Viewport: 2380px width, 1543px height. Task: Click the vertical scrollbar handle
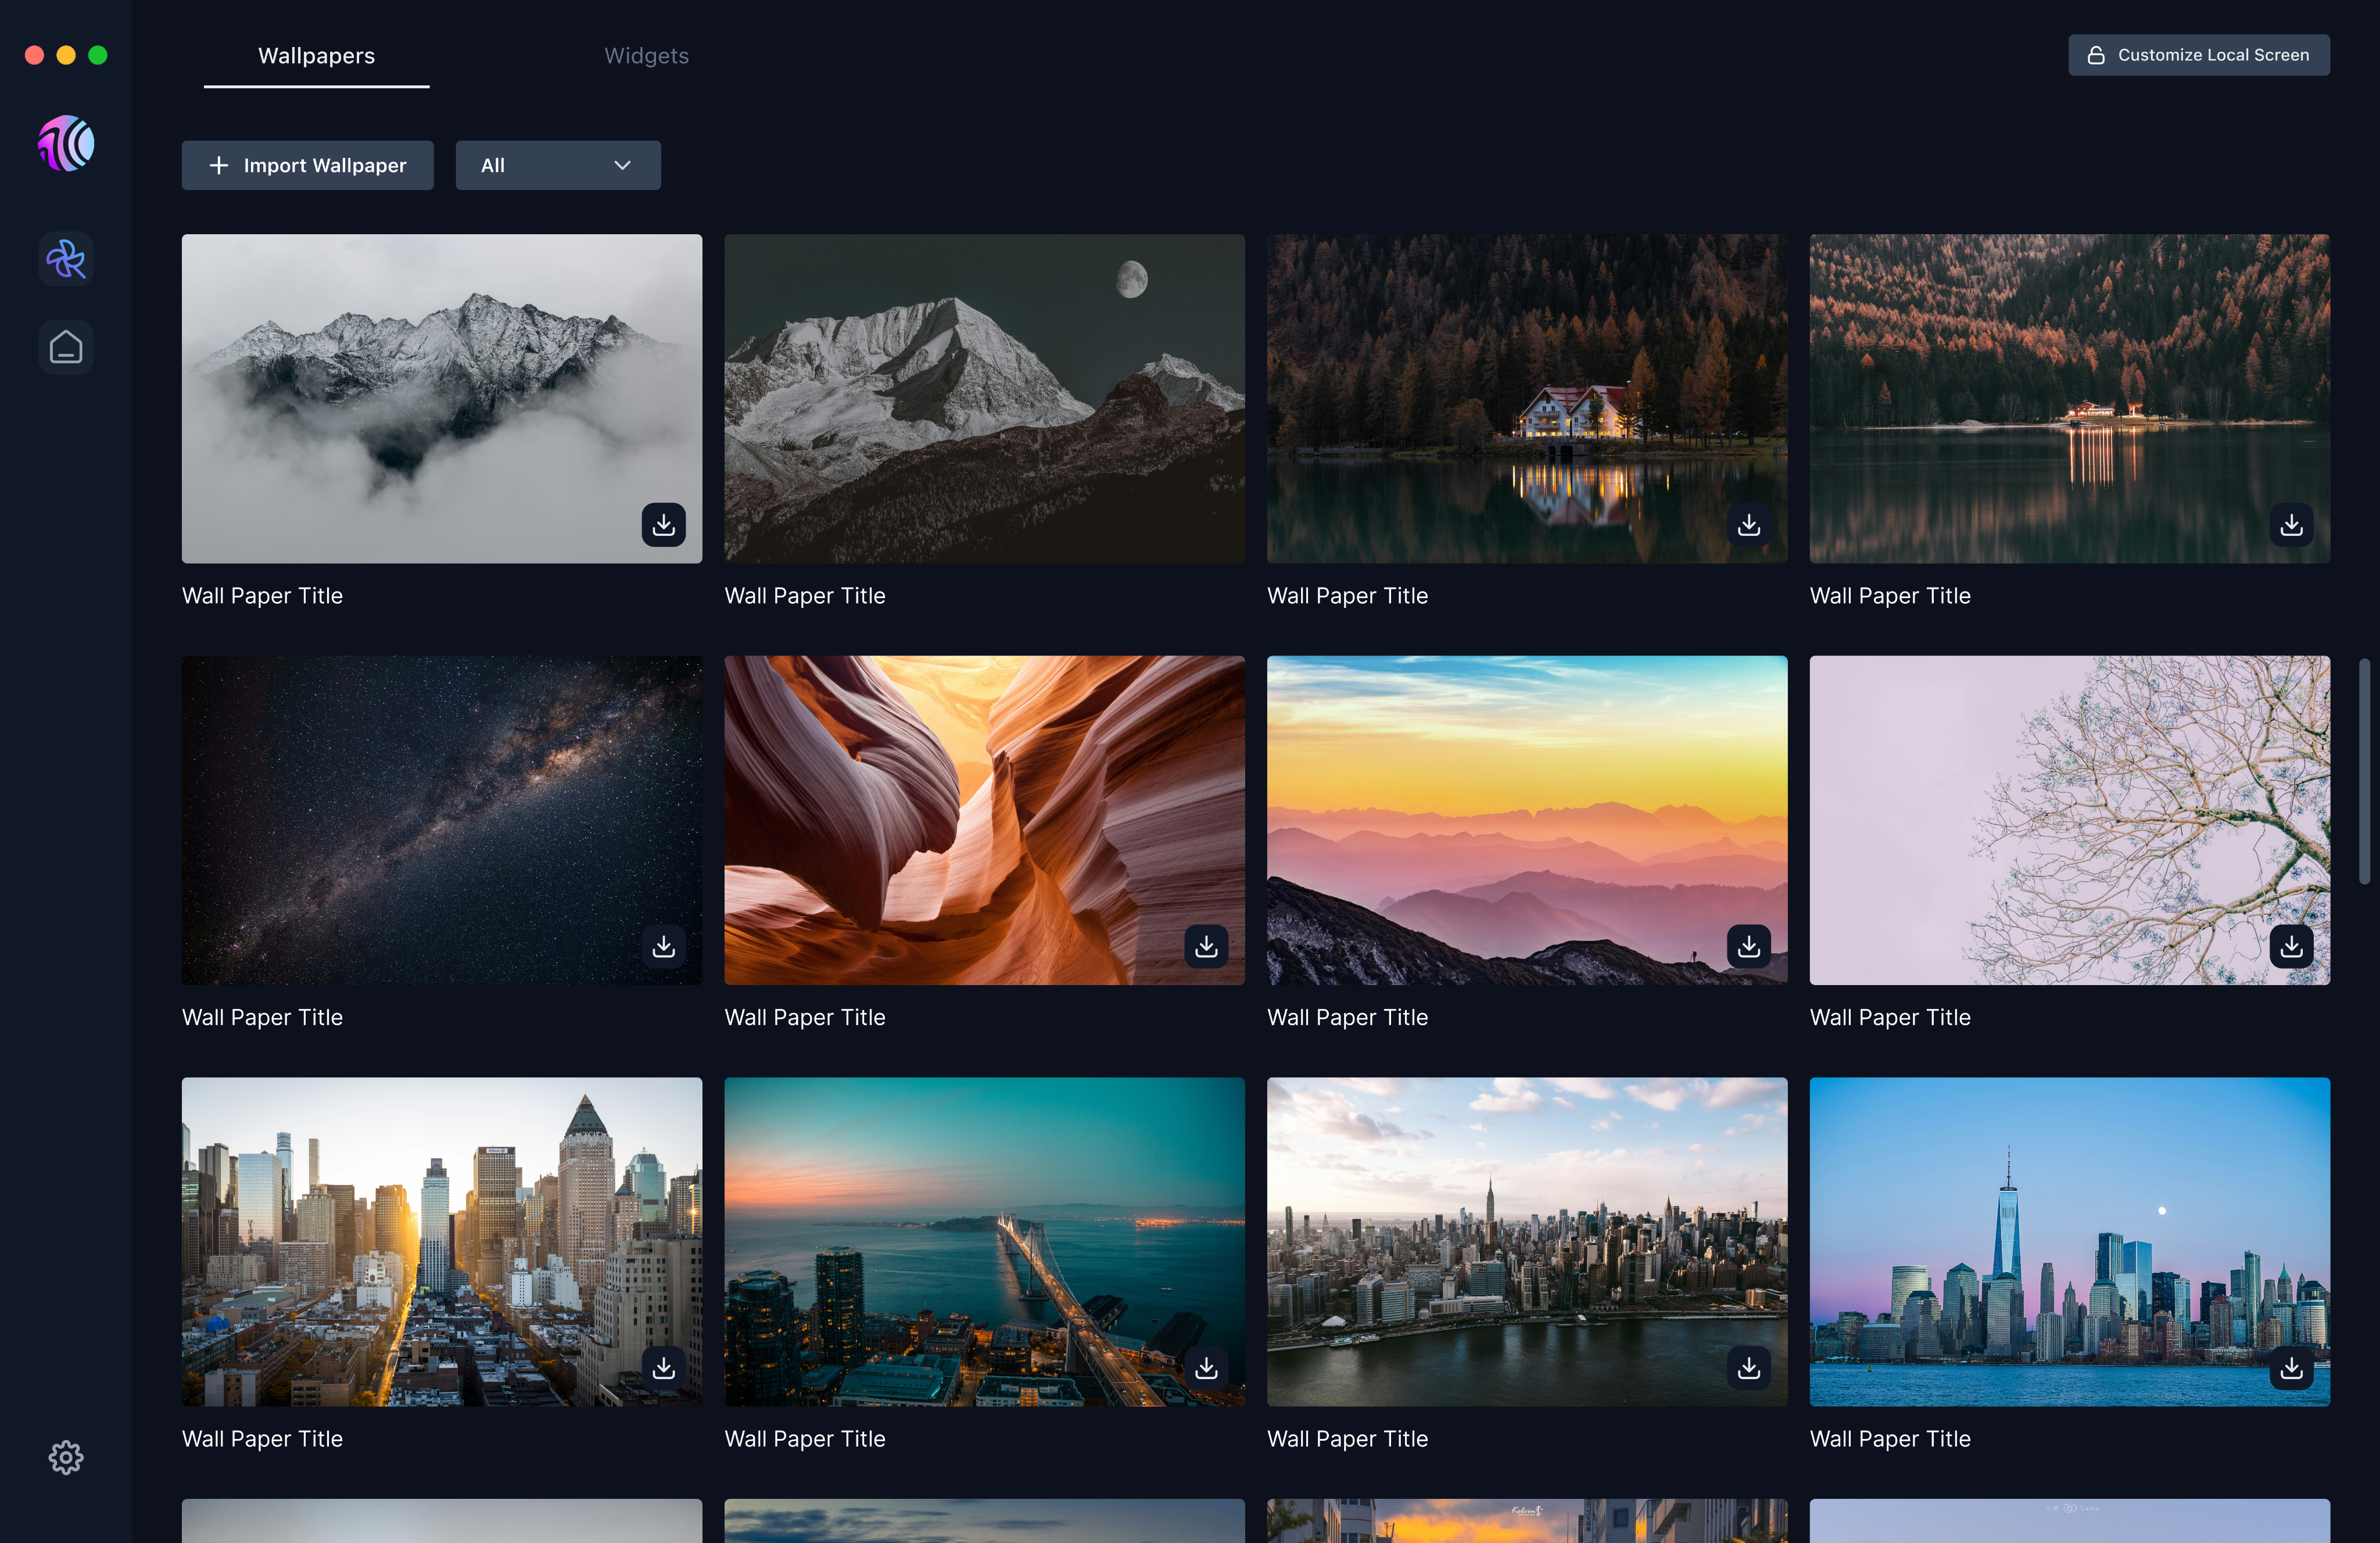(x=2364, y=770)
